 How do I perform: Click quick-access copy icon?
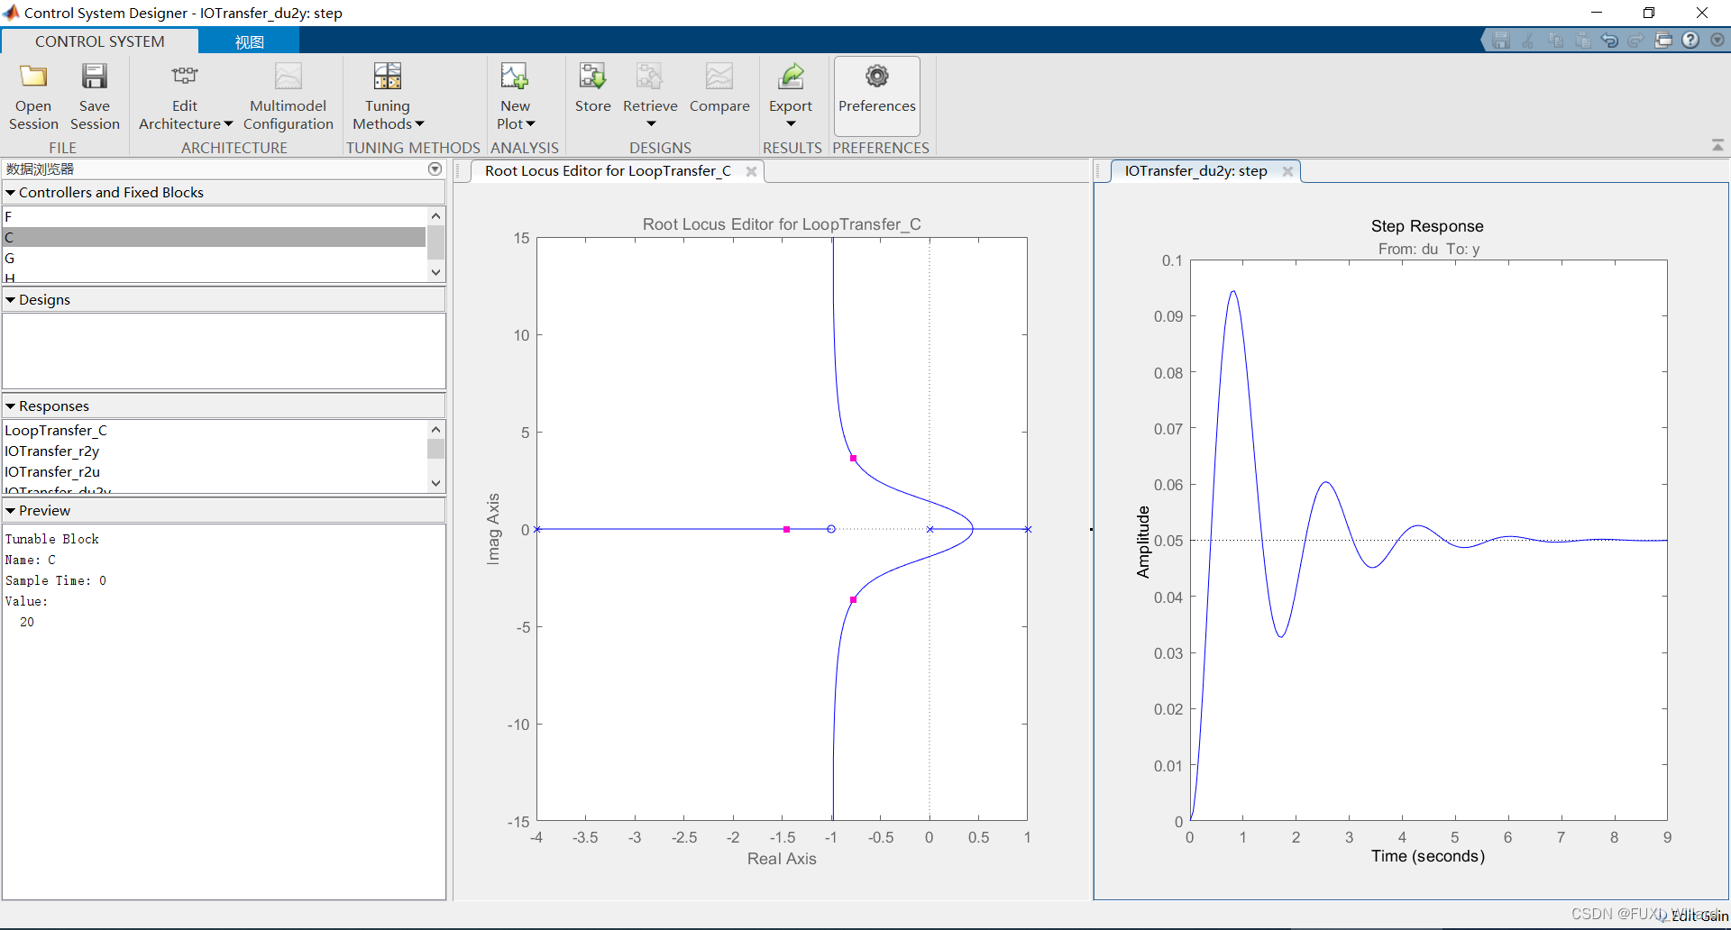1555,41
